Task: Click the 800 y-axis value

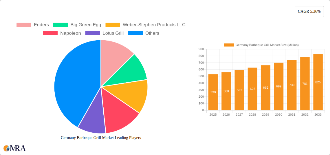Action: [x=201, y=56]
